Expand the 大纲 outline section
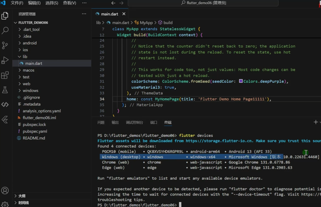The height and width of the screenshot is (207, 321). pyautogui.click(x=22, y=196)
